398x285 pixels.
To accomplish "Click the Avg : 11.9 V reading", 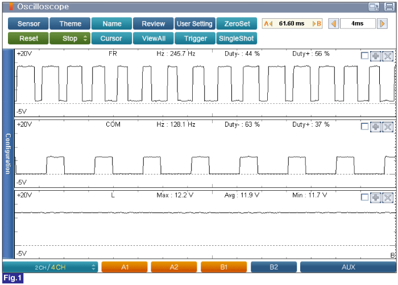I will click(x=242, y=195).
